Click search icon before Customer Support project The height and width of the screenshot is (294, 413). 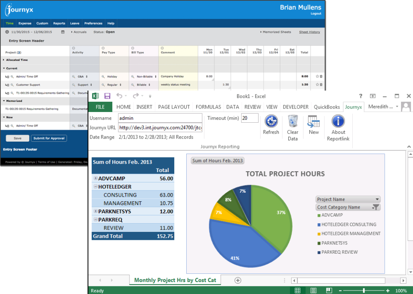coord(12,85)
